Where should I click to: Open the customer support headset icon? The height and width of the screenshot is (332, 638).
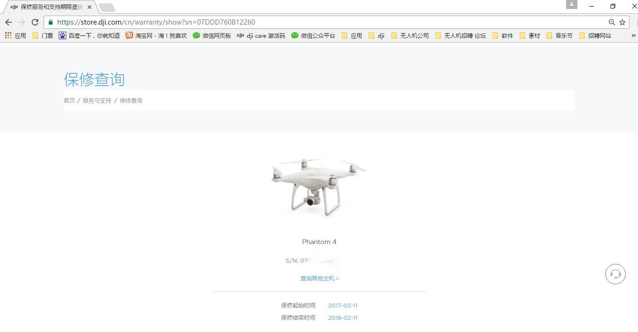[x=615, y=274]
